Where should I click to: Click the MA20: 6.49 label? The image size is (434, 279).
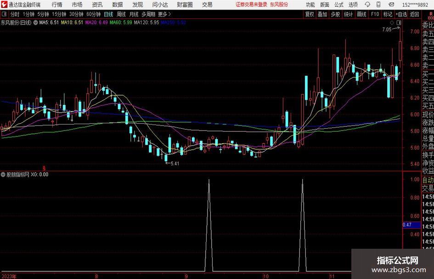tap(96, 22)
